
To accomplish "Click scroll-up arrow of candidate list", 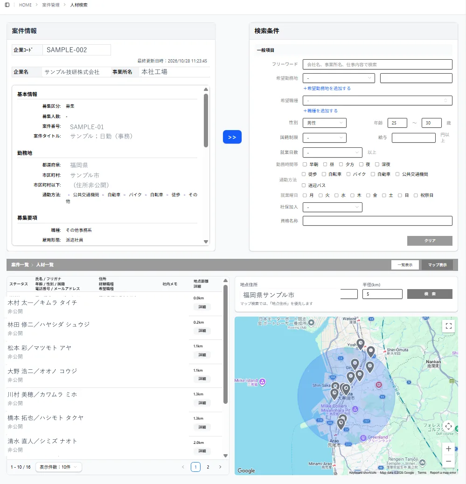I will 225,281.
